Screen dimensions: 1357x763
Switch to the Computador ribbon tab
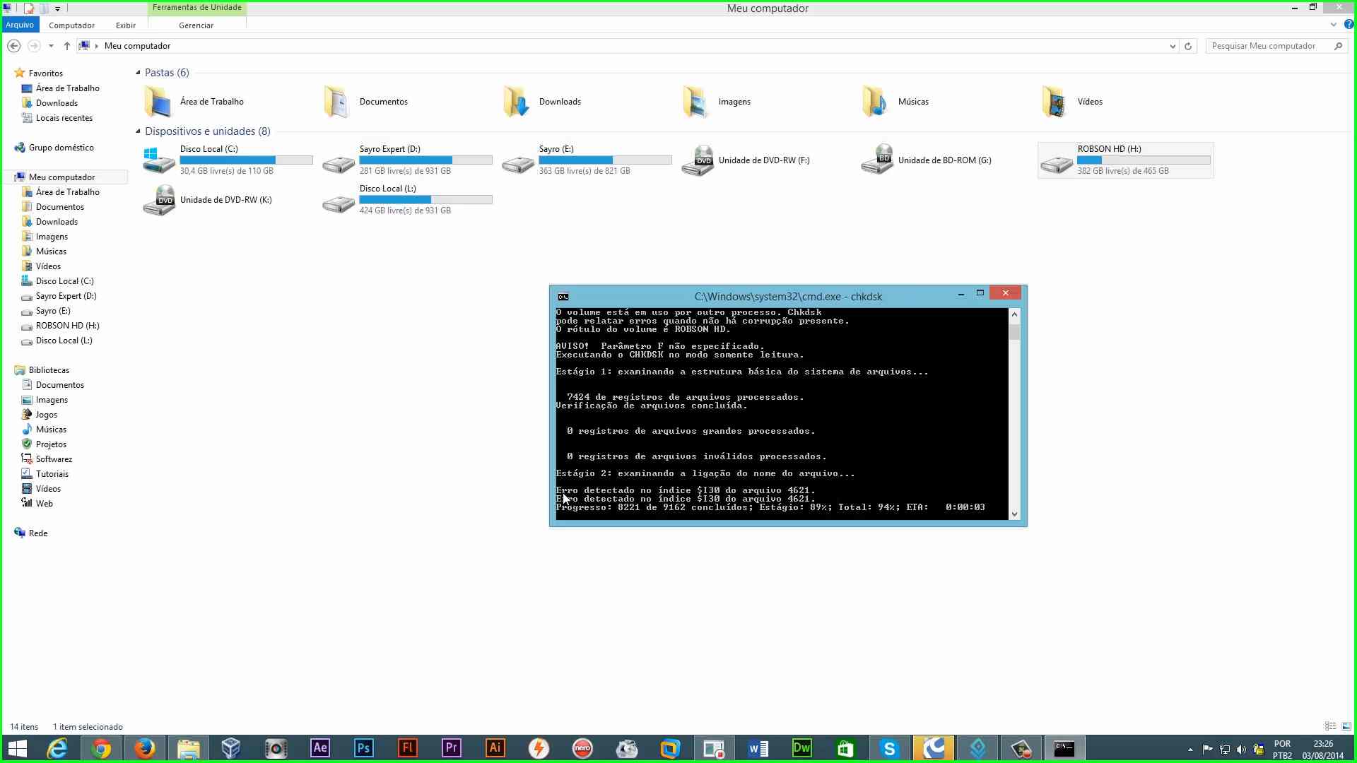coord(71,25)
